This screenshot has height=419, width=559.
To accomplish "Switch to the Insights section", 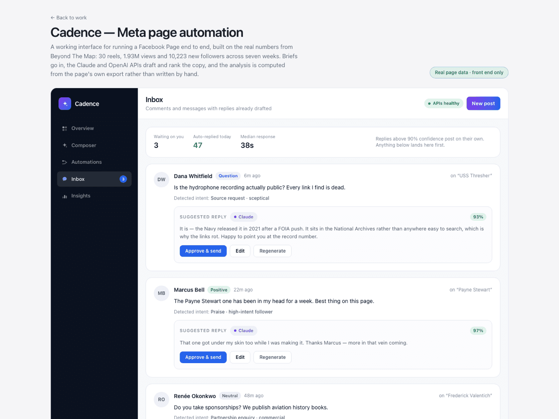I will tap(94, 196).
